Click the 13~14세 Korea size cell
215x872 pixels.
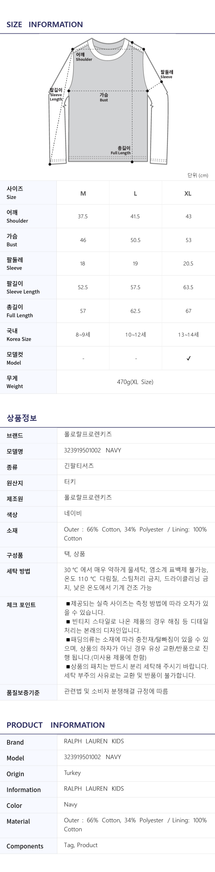tap(189, 334)
